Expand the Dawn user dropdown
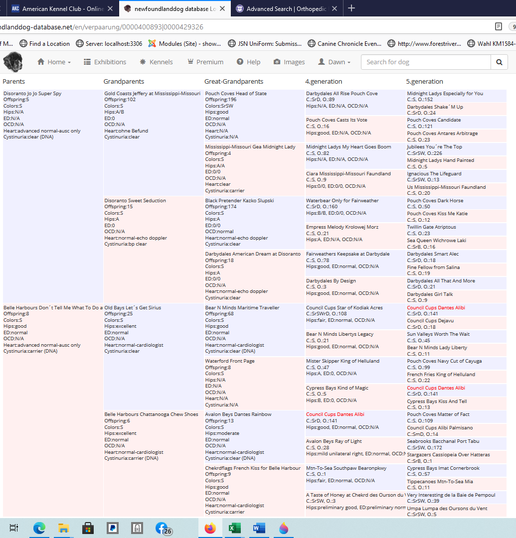Viewport: 516px width, 538px height. pos(334,62)
